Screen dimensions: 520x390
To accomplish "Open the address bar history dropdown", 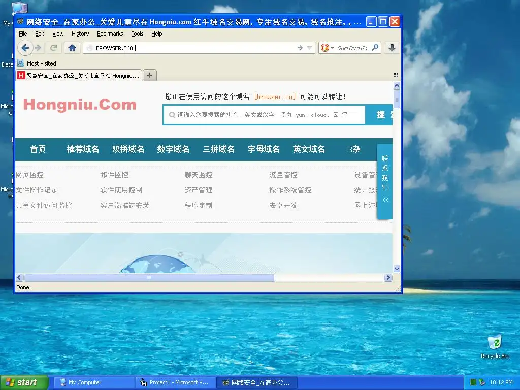I will point(309,48).
